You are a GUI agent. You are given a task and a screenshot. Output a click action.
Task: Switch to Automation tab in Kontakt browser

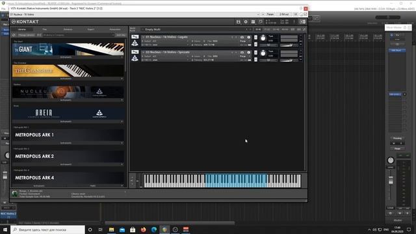[x=115, y=29]
